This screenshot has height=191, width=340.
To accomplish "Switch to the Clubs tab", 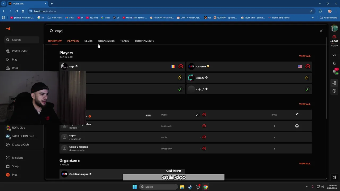I will (x=88, y=41).
